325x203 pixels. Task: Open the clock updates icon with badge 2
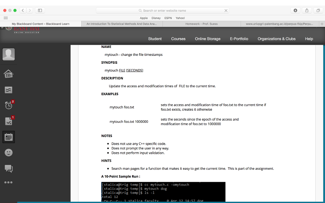[9, 105]
